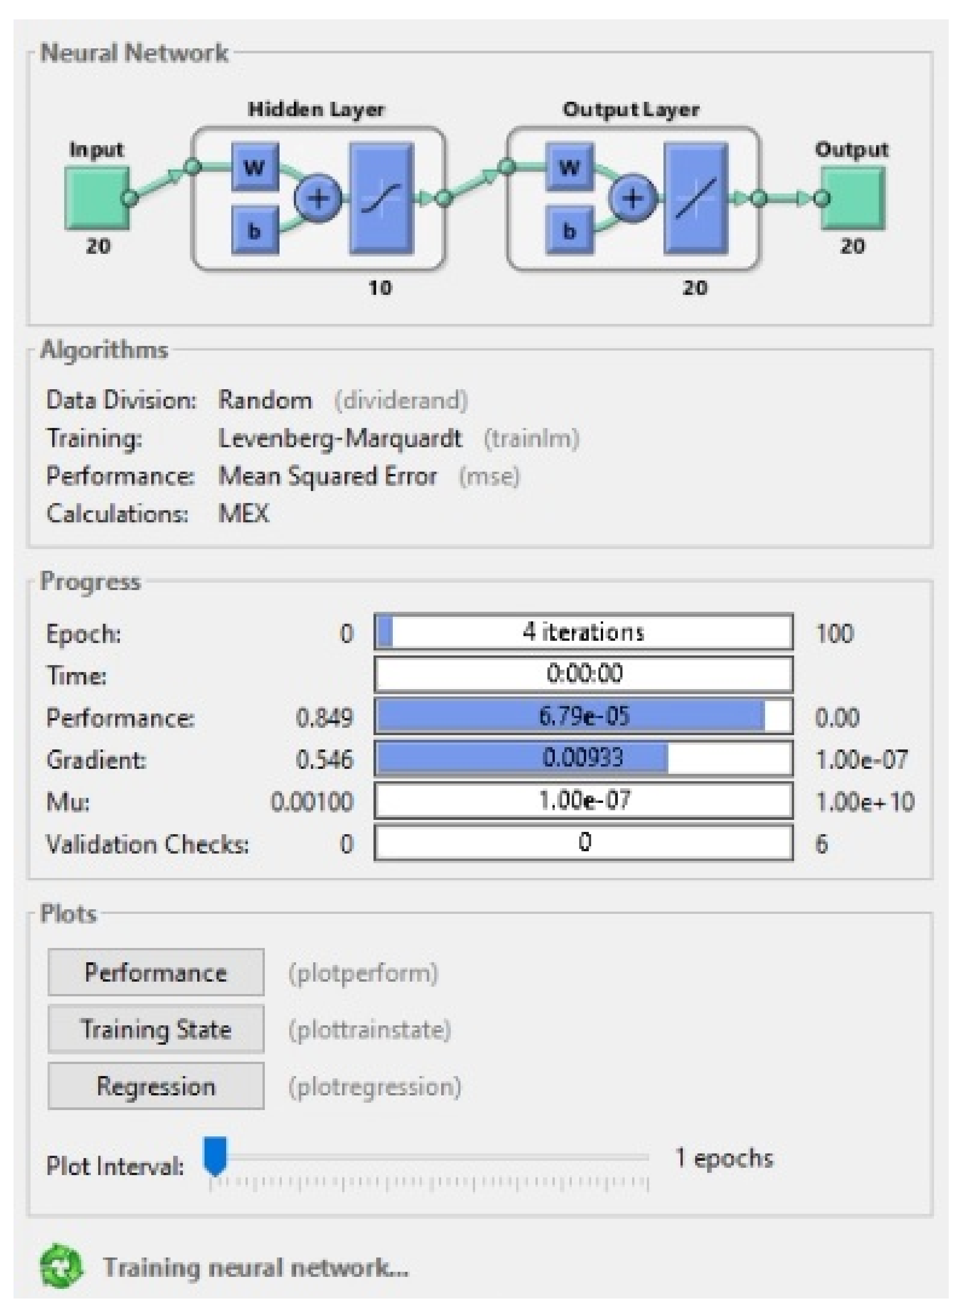Select the Output Layer weight W block
The width and height of the screenshot is (965, 1314).
pyautogui.click(x=569, y=168)
